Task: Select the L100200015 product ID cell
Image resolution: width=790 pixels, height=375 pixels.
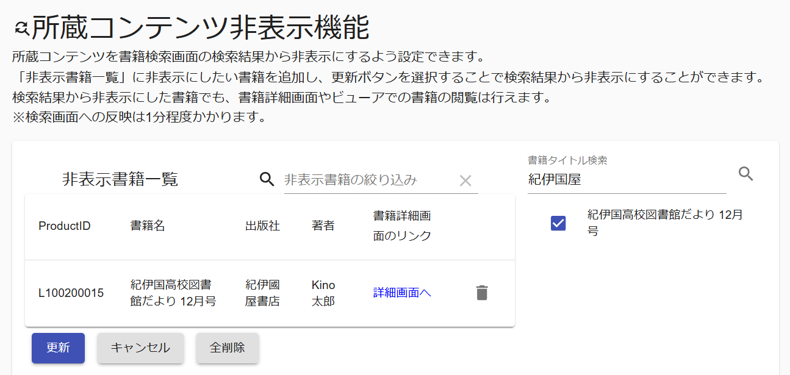Action: pyautogui.click(x=71, y=293)
